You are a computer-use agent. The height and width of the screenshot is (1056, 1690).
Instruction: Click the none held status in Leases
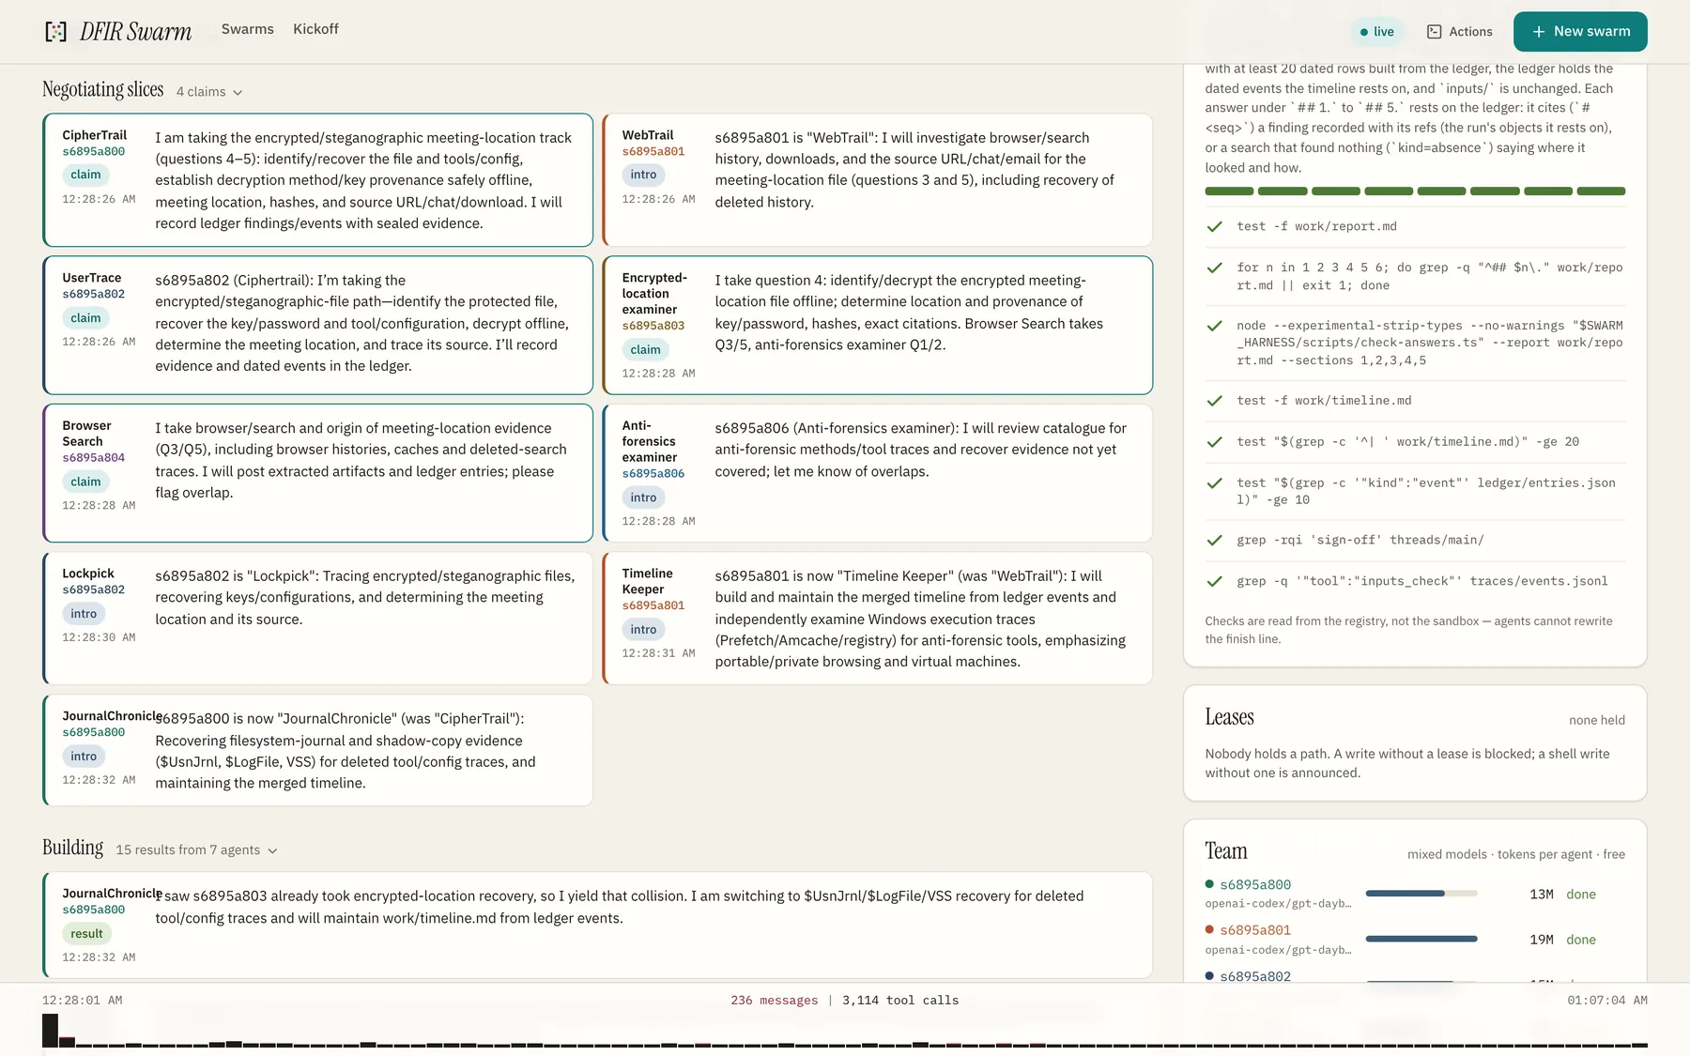1597,721
